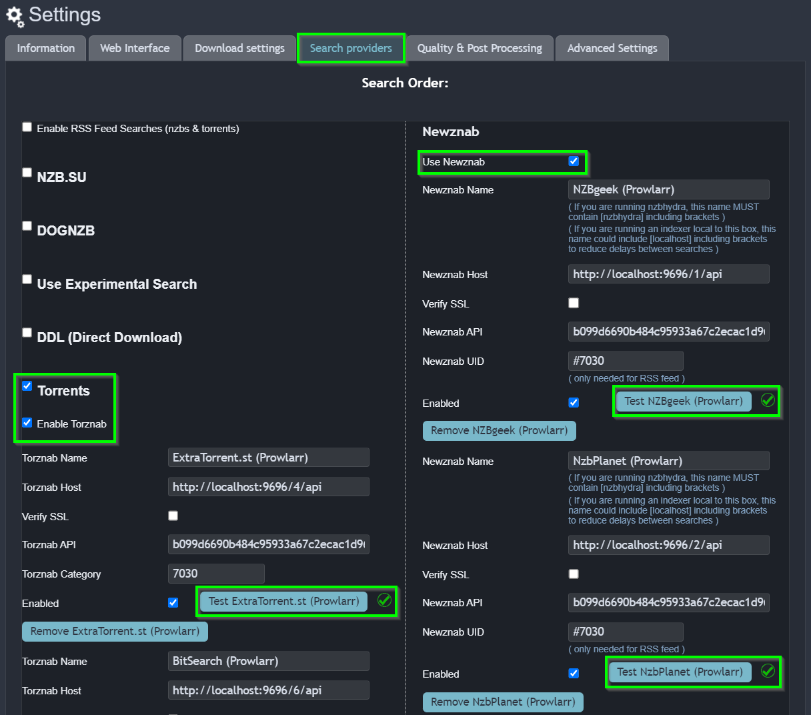Check Verify SSL for NZBgeek host

(x=574, y=303)
